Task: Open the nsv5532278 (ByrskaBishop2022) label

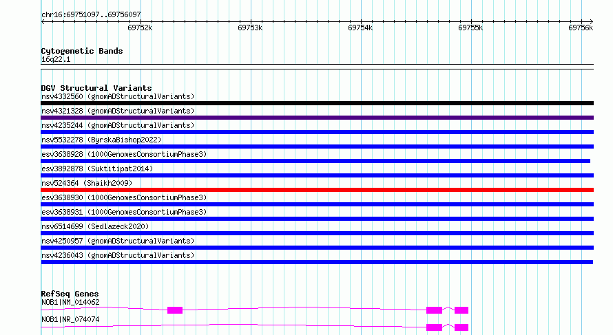Action: (x=101, y=140)
